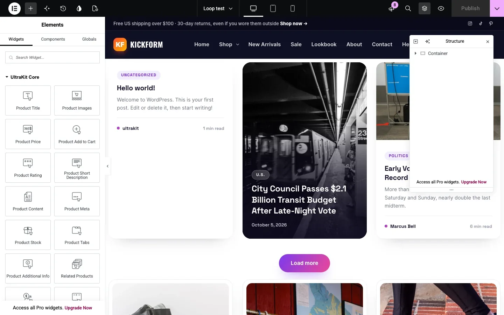Select the Product Stock widget

tap(28, 235)
